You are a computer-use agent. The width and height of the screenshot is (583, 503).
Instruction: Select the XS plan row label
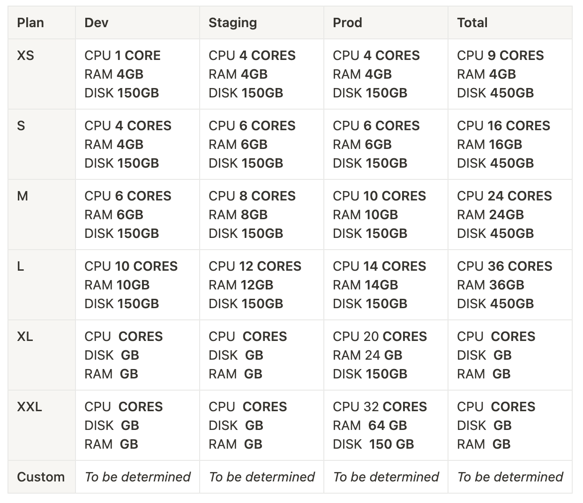42,74
